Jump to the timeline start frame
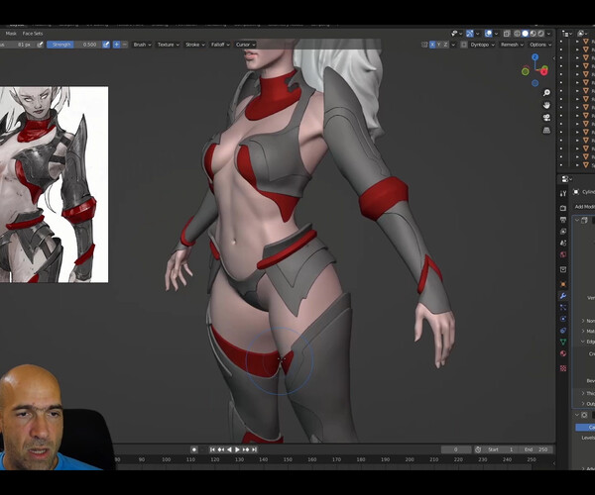The image size is (595, 495). 212,449
